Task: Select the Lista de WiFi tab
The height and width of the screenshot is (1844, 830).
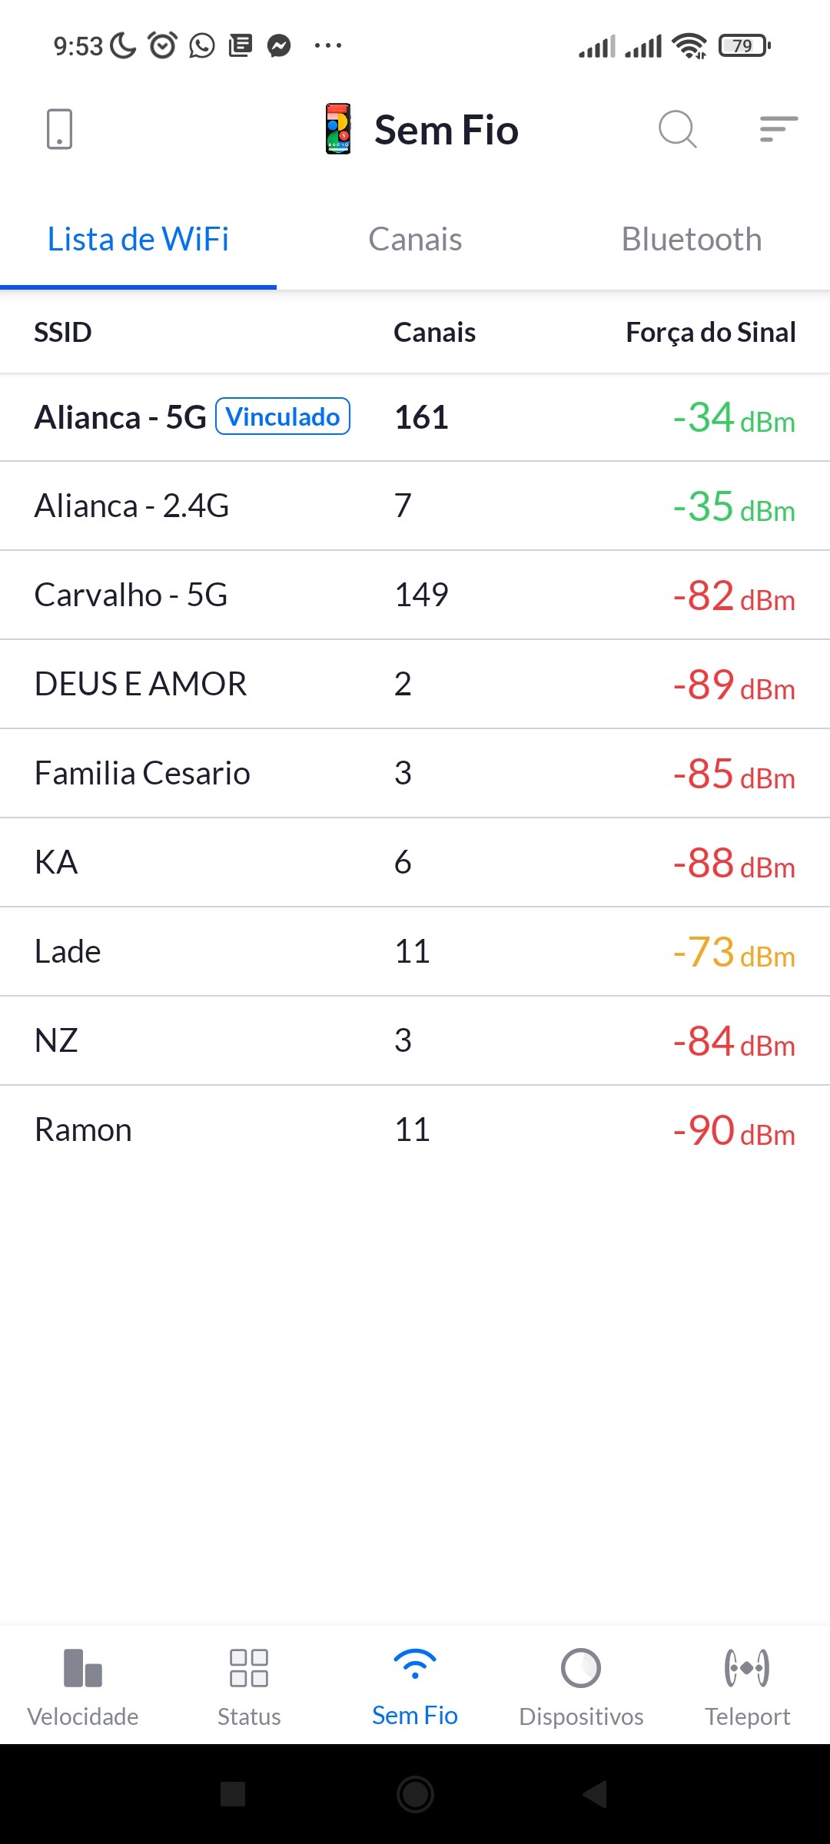Action: coord(138,240)
